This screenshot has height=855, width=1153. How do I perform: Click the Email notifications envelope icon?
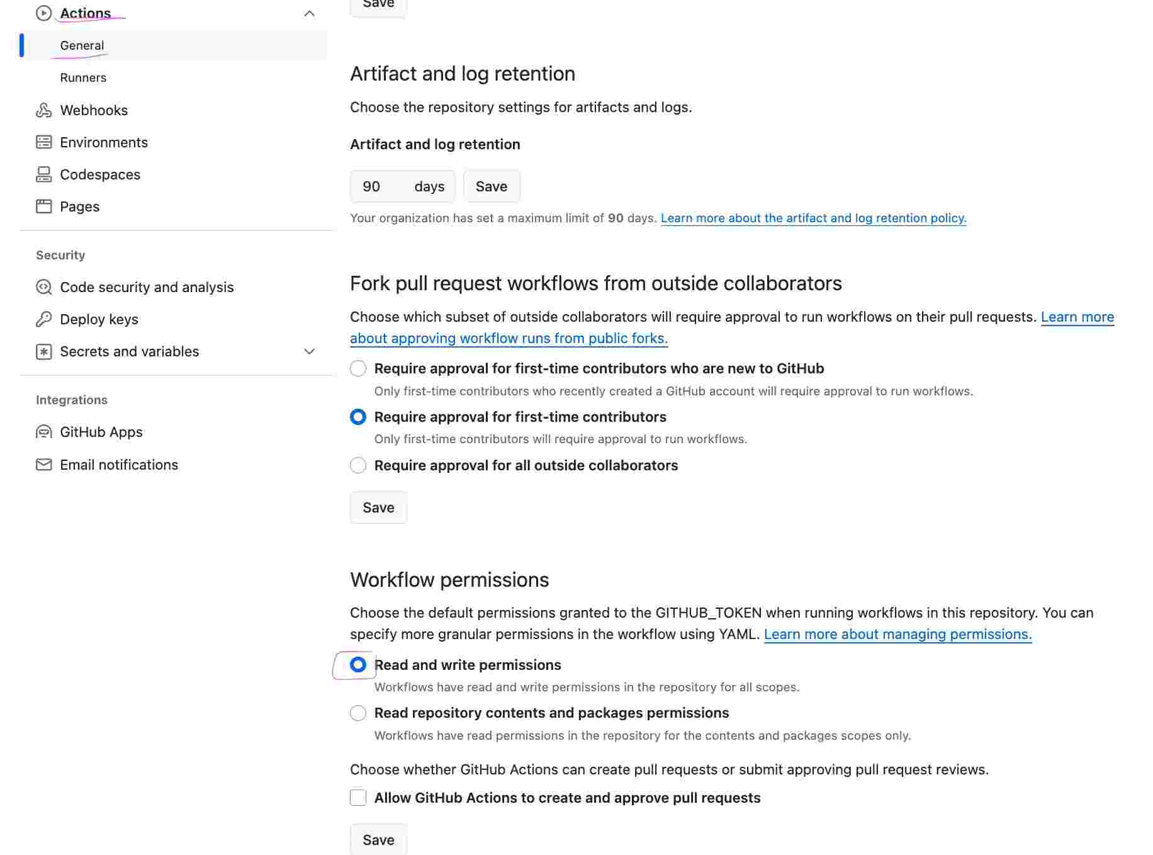[43, 465]
